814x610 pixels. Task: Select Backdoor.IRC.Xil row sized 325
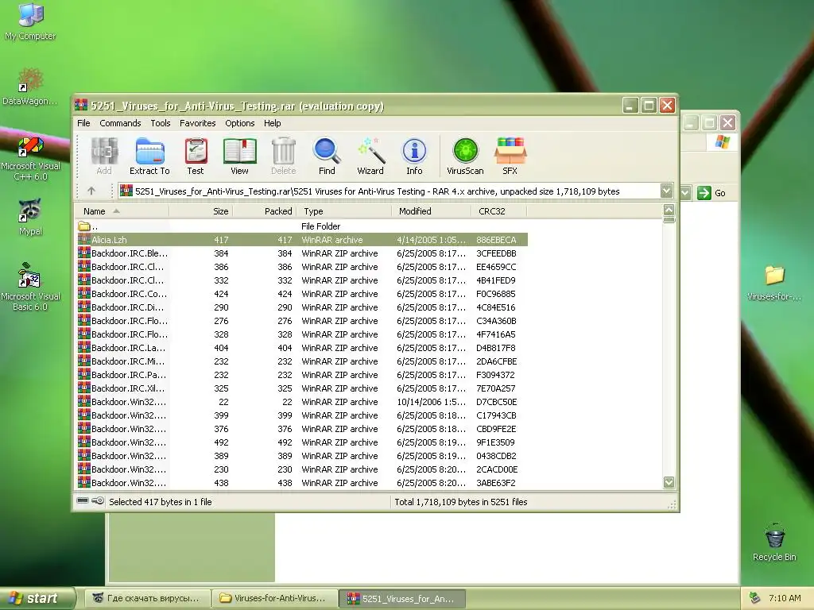click(302, 388)
